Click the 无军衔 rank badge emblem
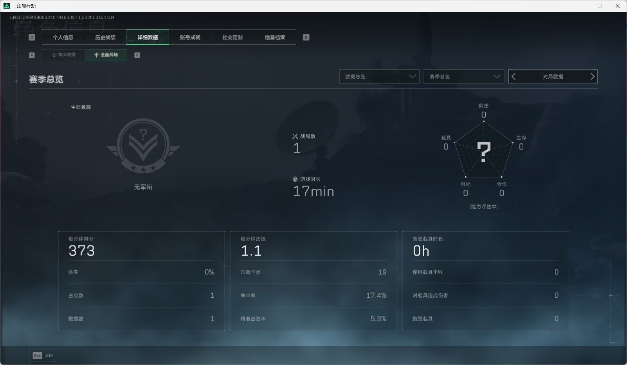 (x=143, y=146)
